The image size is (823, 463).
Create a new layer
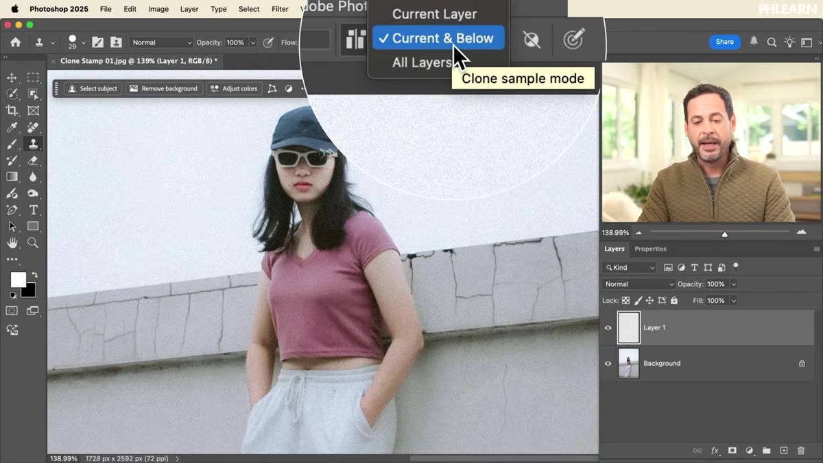(784, 451)
